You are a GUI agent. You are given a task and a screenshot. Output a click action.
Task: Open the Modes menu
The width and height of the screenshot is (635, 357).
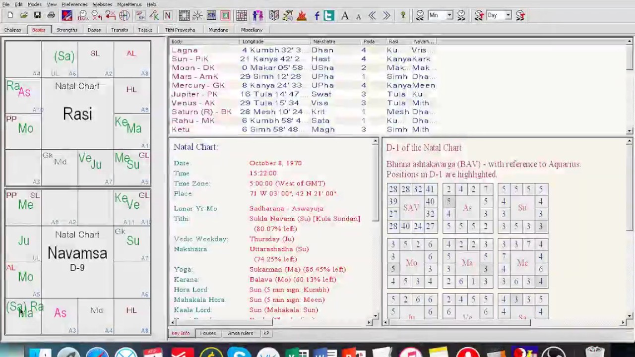coord(35,4)
